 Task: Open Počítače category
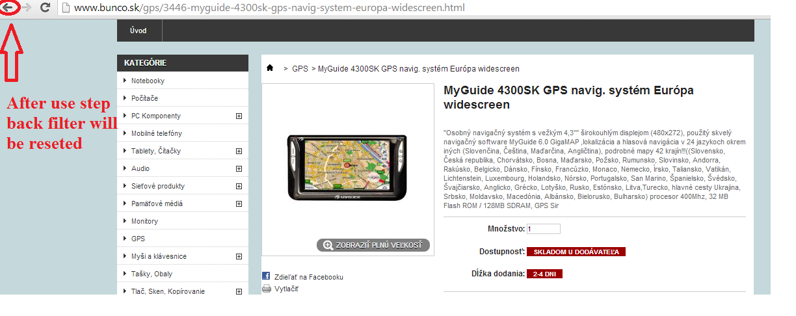144,98
